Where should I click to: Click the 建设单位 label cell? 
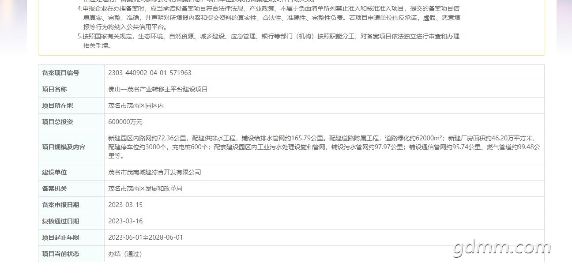[x=71, y=172]
